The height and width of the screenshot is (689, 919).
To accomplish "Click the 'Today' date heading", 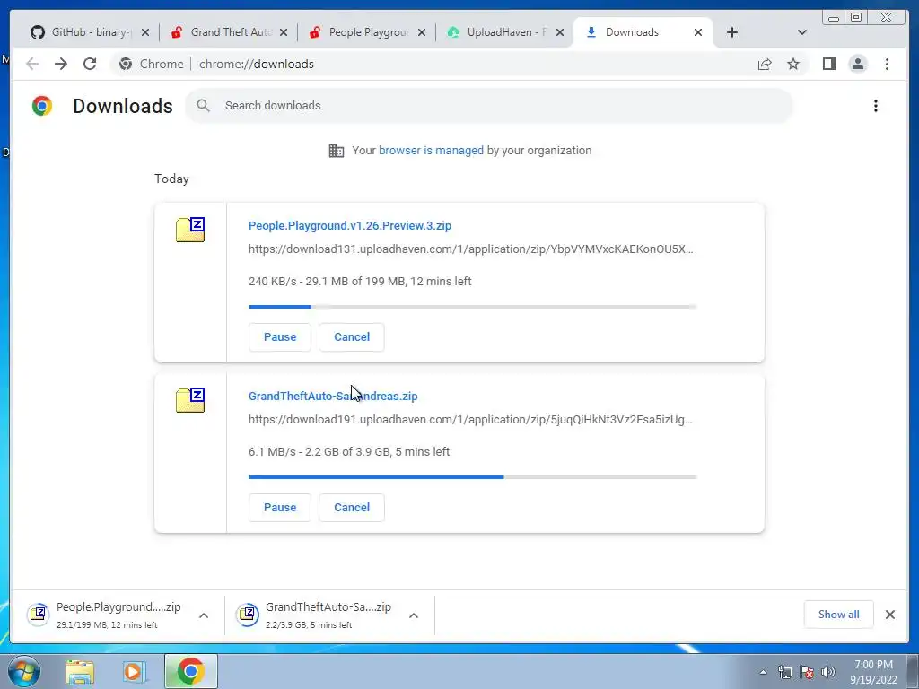I will (171, 179).
